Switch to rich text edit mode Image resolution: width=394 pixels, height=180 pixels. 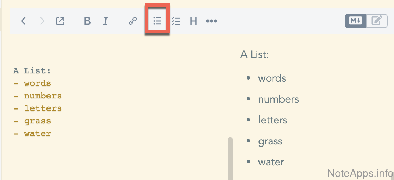[377, 21]
